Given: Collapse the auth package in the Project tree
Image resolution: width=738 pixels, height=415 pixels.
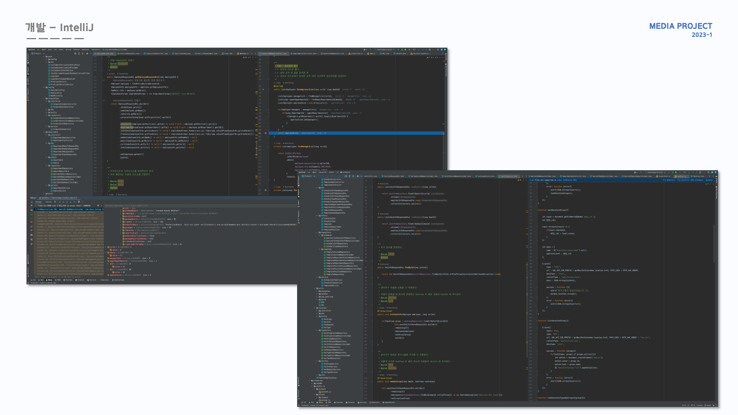Looking at the screenshot, I should [x=43, y=56].
